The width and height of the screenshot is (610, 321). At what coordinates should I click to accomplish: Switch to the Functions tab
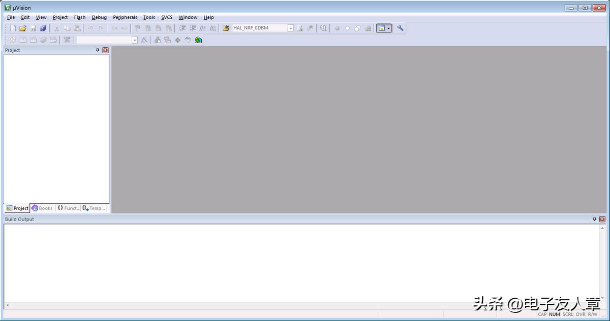68,208
